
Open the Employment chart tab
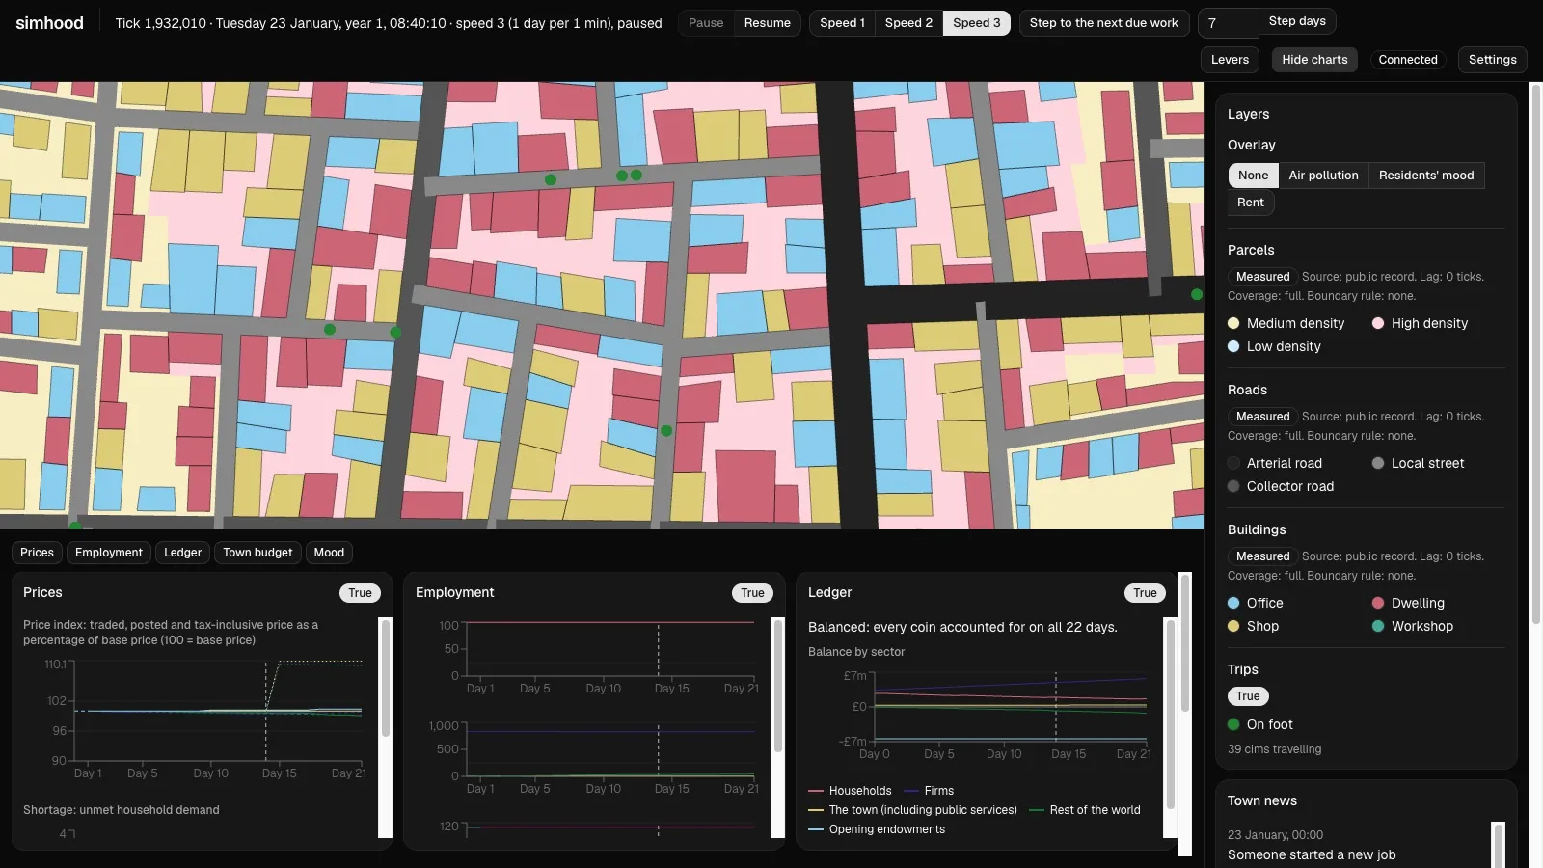pyautogui.click(x=109, y=553)
